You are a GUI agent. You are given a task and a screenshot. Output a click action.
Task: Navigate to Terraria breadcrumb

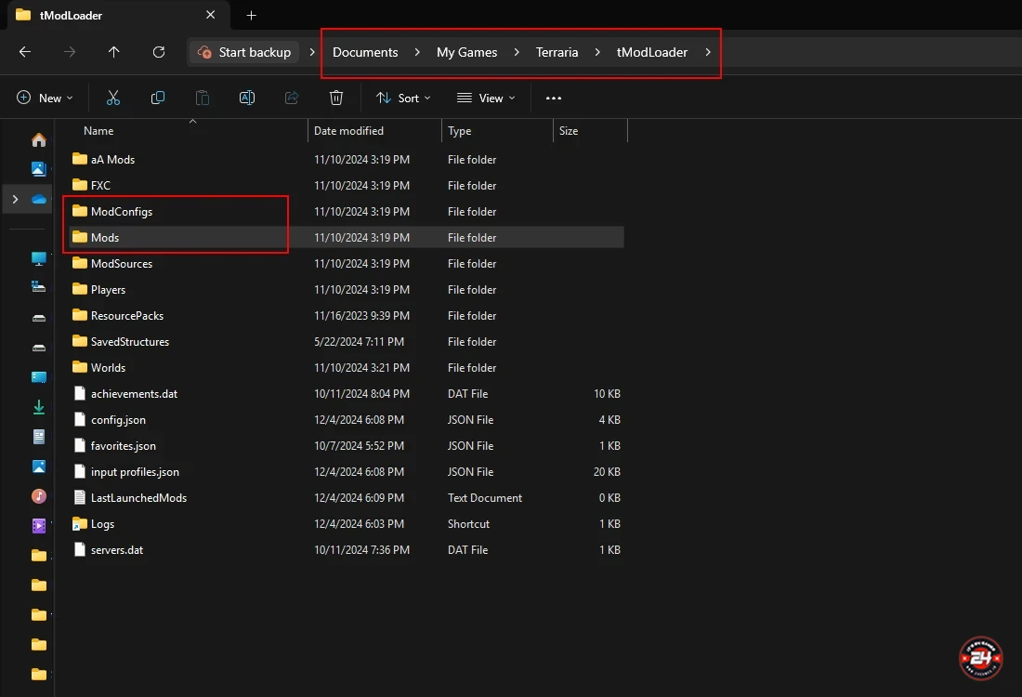pos(557,52)
